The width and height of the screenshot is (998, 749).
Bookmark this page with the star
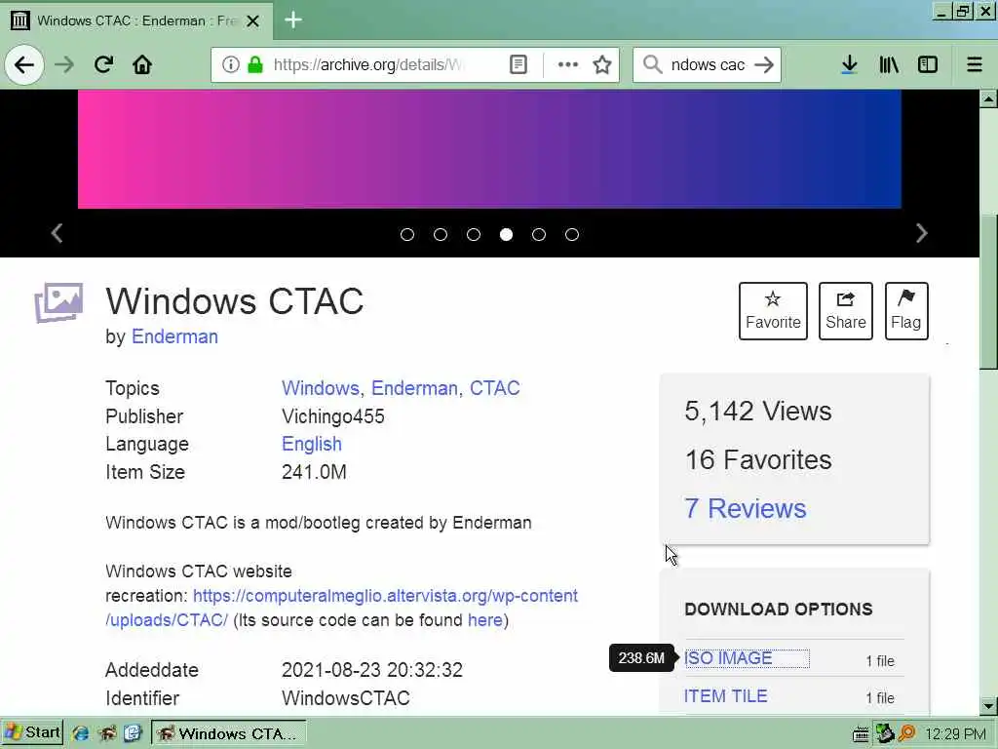pos(601,64)
